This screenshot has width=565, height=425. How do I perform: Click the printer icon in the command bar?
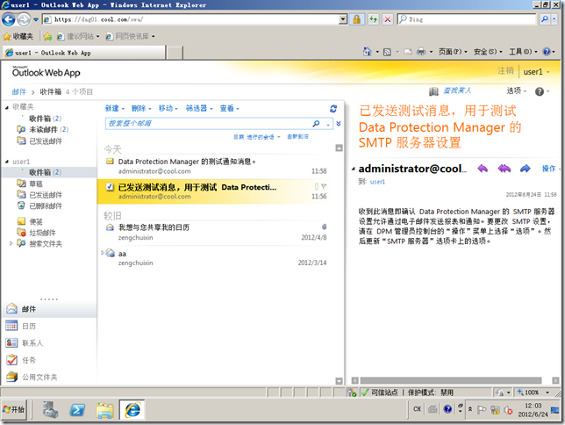(421, 52)
